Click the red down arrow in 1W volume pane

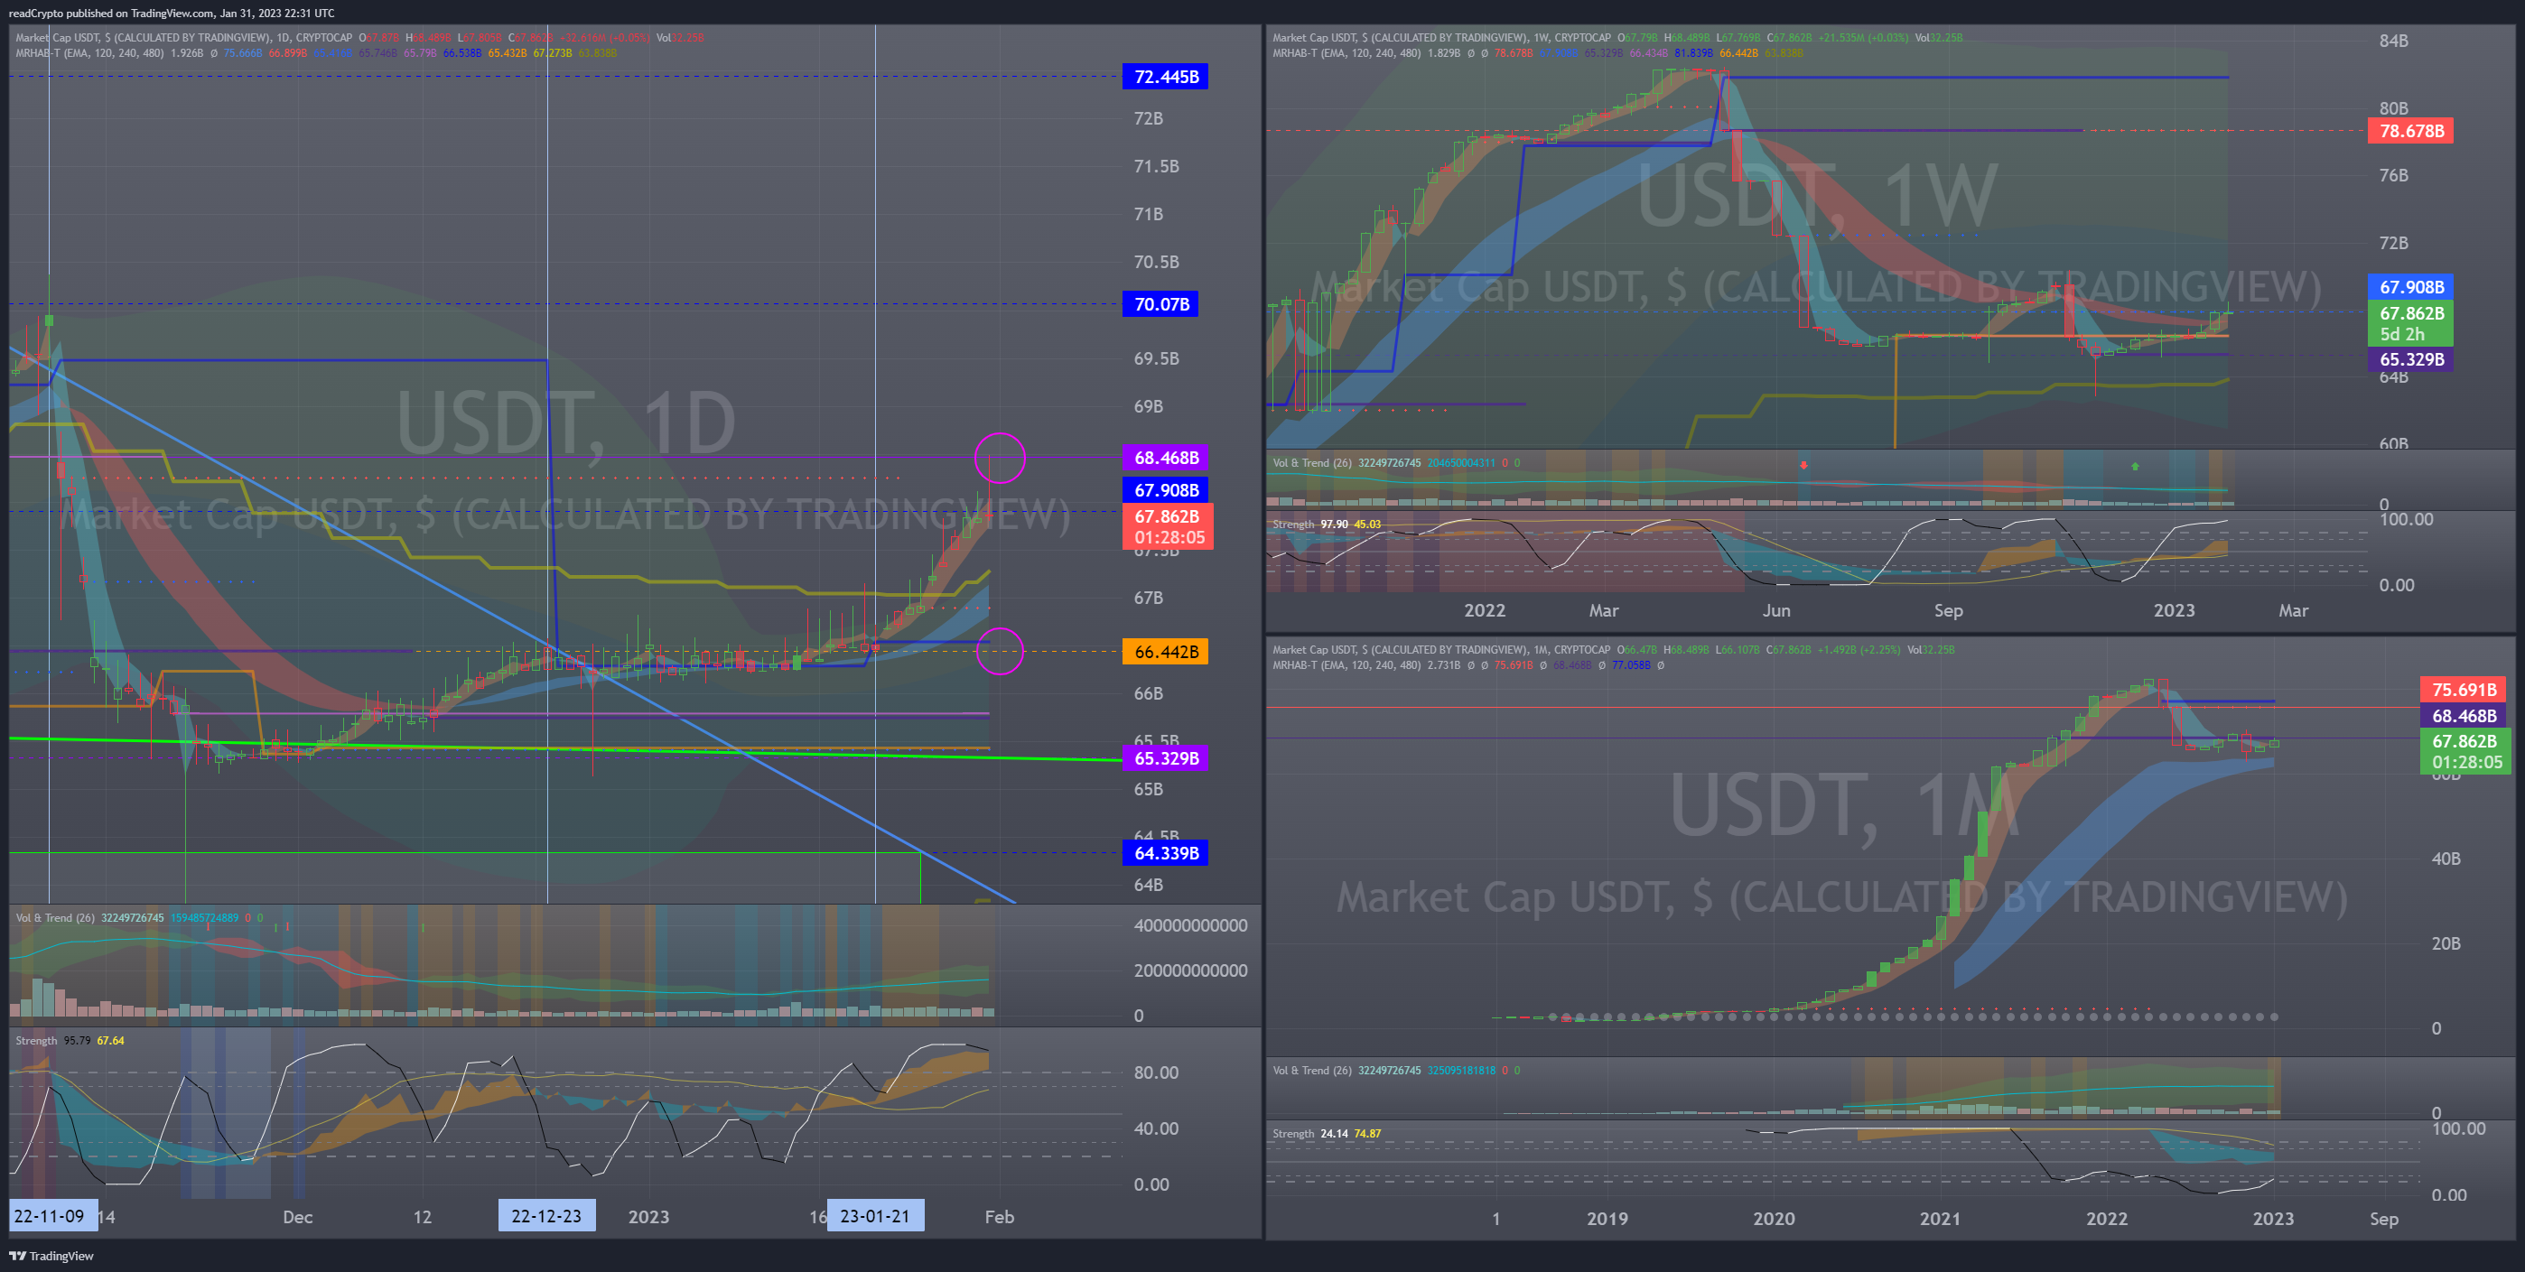pos(1803,466)
